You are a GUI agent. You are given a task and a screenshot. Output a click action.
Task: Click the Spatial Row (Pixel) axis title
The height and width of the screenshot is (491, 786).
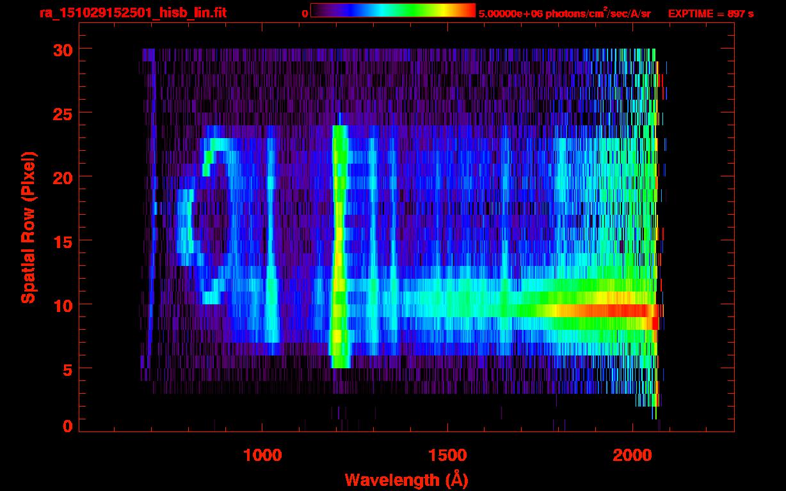point(28,228)
